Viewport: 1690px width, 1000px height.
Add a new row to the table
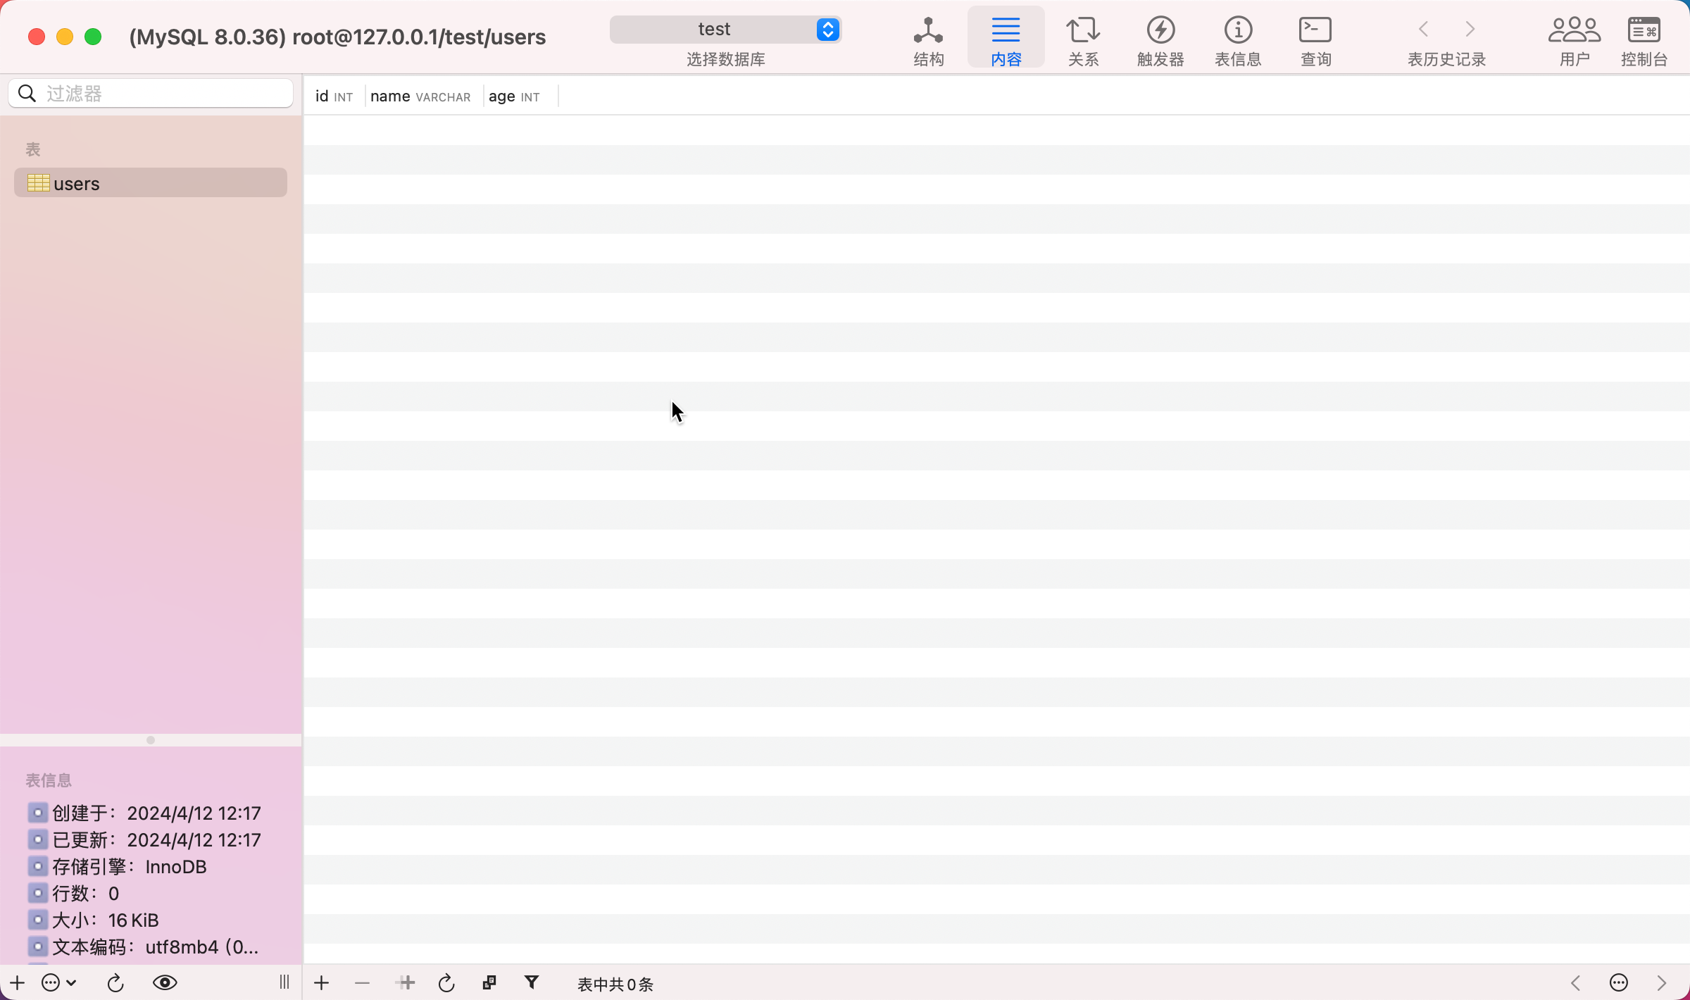(x=322, y=982)
